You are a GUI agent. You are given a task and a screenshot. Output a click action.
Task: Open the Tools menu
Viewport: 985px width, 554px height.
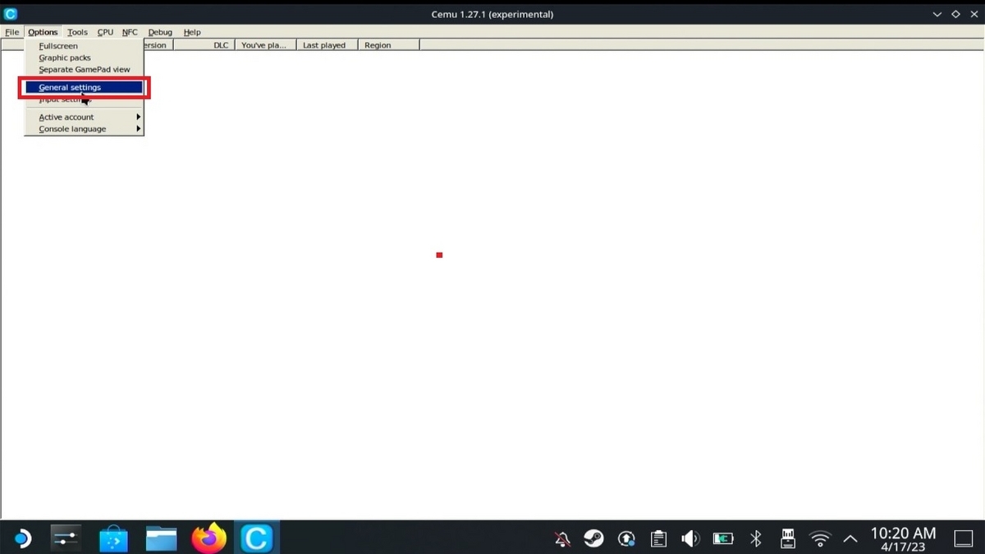tap(77, 32)
